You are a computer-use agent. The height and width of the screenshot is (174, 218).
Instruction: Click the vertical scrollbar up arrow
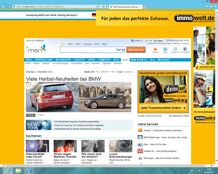pyautogui.click(x=216, y=13)
